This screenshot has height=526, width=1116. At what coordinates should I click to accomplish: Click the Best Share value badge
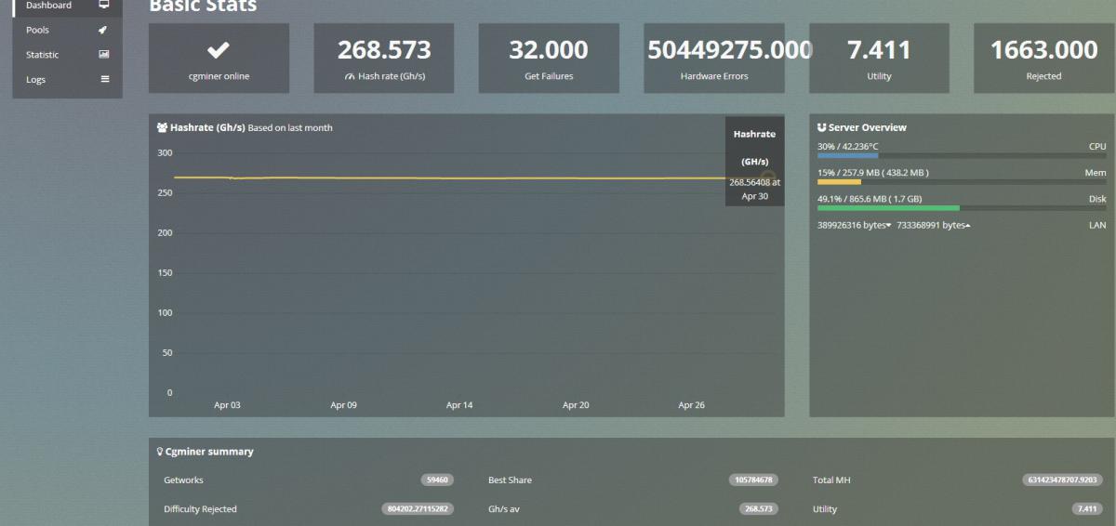tap(753, 480)
